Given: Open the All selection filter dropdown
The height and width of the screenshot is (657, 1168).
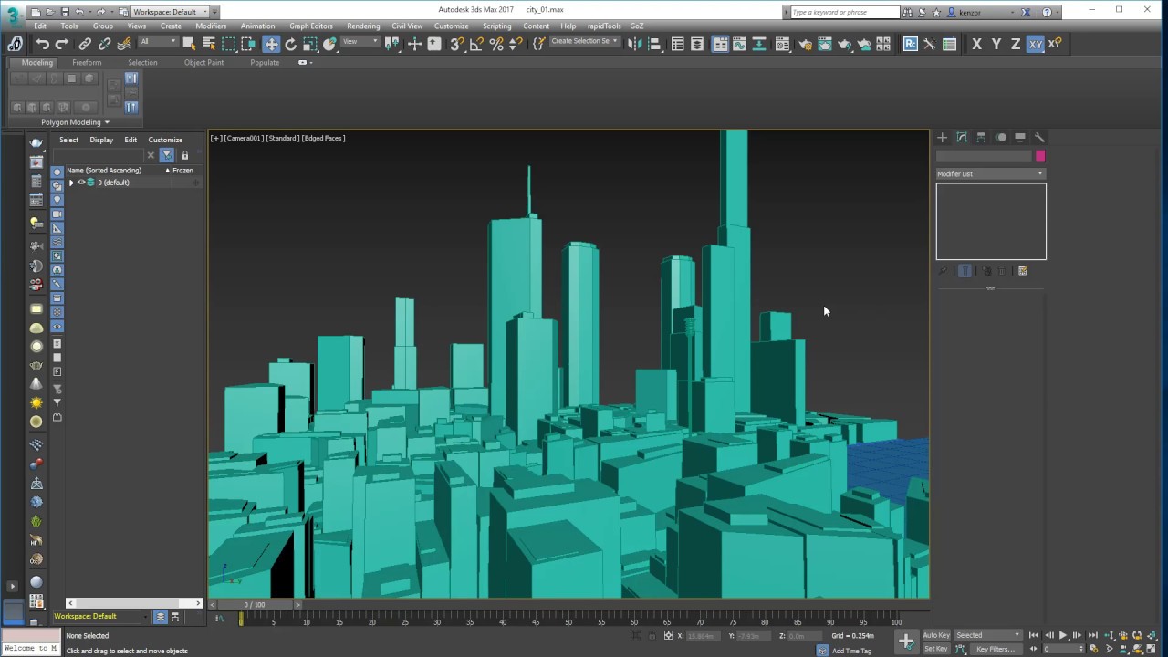Looking at the screenshot, I should pos(158,42).
